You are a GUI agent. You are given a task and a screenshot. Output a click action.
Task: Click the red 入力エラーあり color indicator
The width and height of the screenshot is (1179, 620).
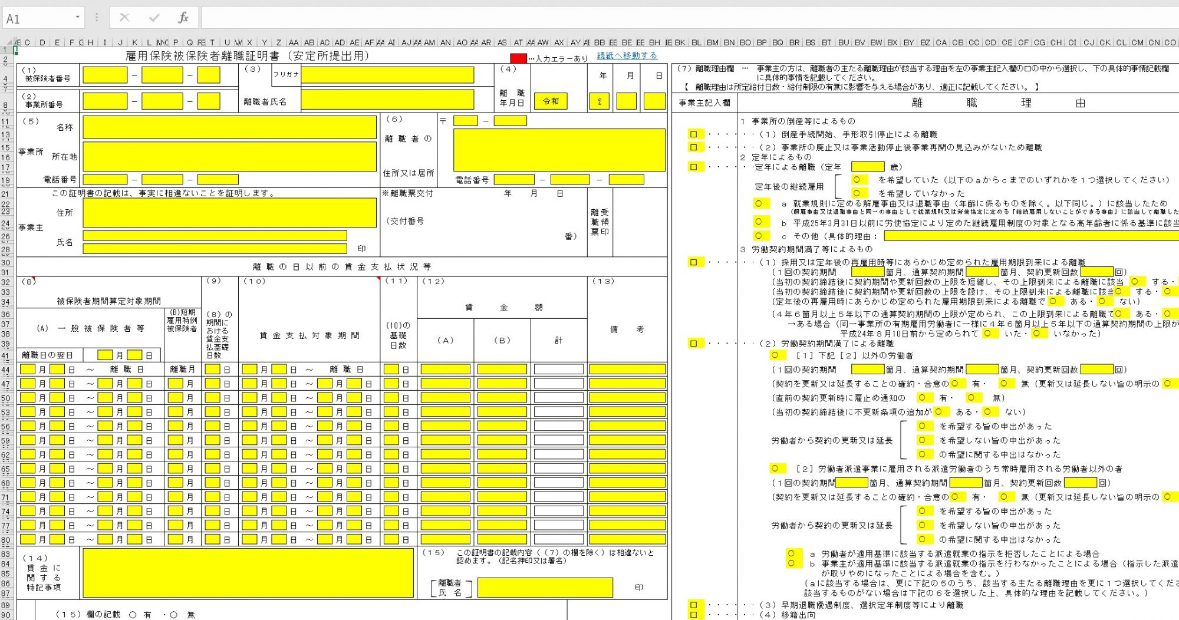tap(518, 58)
